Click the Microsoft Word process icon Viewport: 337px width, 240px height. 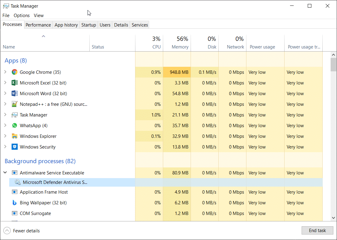coord(15,93)
